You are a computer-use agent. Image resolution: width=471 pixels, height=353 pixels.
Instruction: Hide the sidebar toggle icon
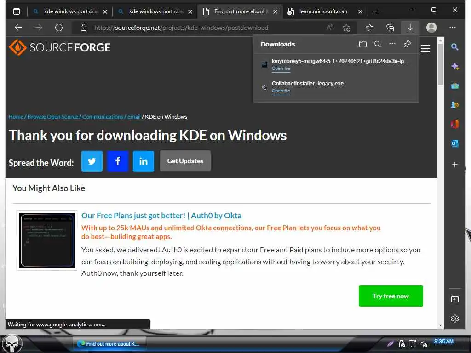tap(455, 299)
